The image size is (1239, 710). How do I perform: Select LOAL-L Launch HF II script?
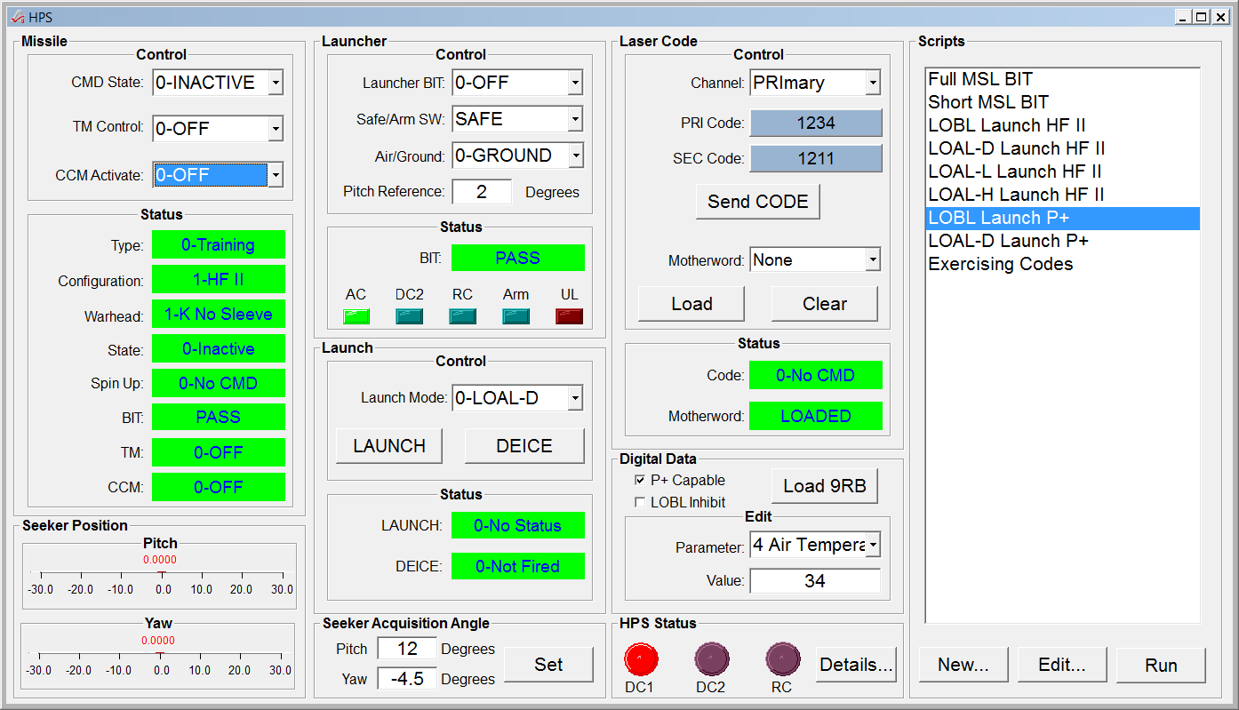(x=1063, y=172)
